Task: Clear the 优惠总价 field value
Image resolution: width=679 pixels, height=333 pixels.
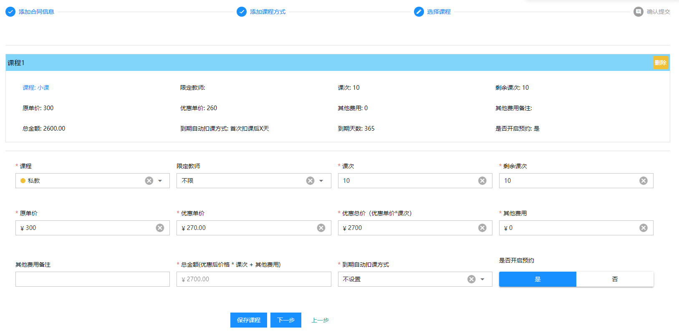Action: click(x=482, y=228)
